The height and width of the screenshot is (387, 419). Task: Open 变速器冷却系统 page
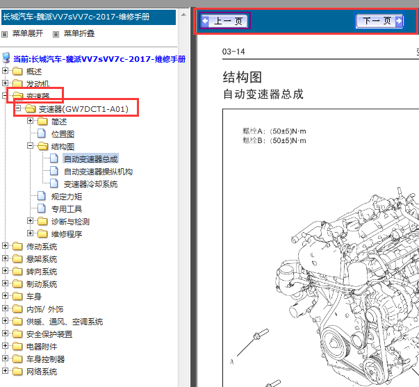(90, 184)
